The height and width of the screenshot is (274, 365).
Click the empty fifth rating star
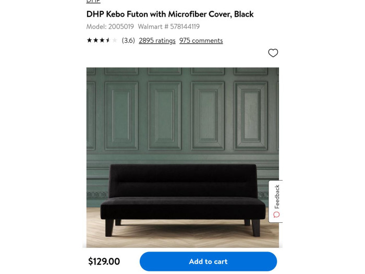[115, 40]
